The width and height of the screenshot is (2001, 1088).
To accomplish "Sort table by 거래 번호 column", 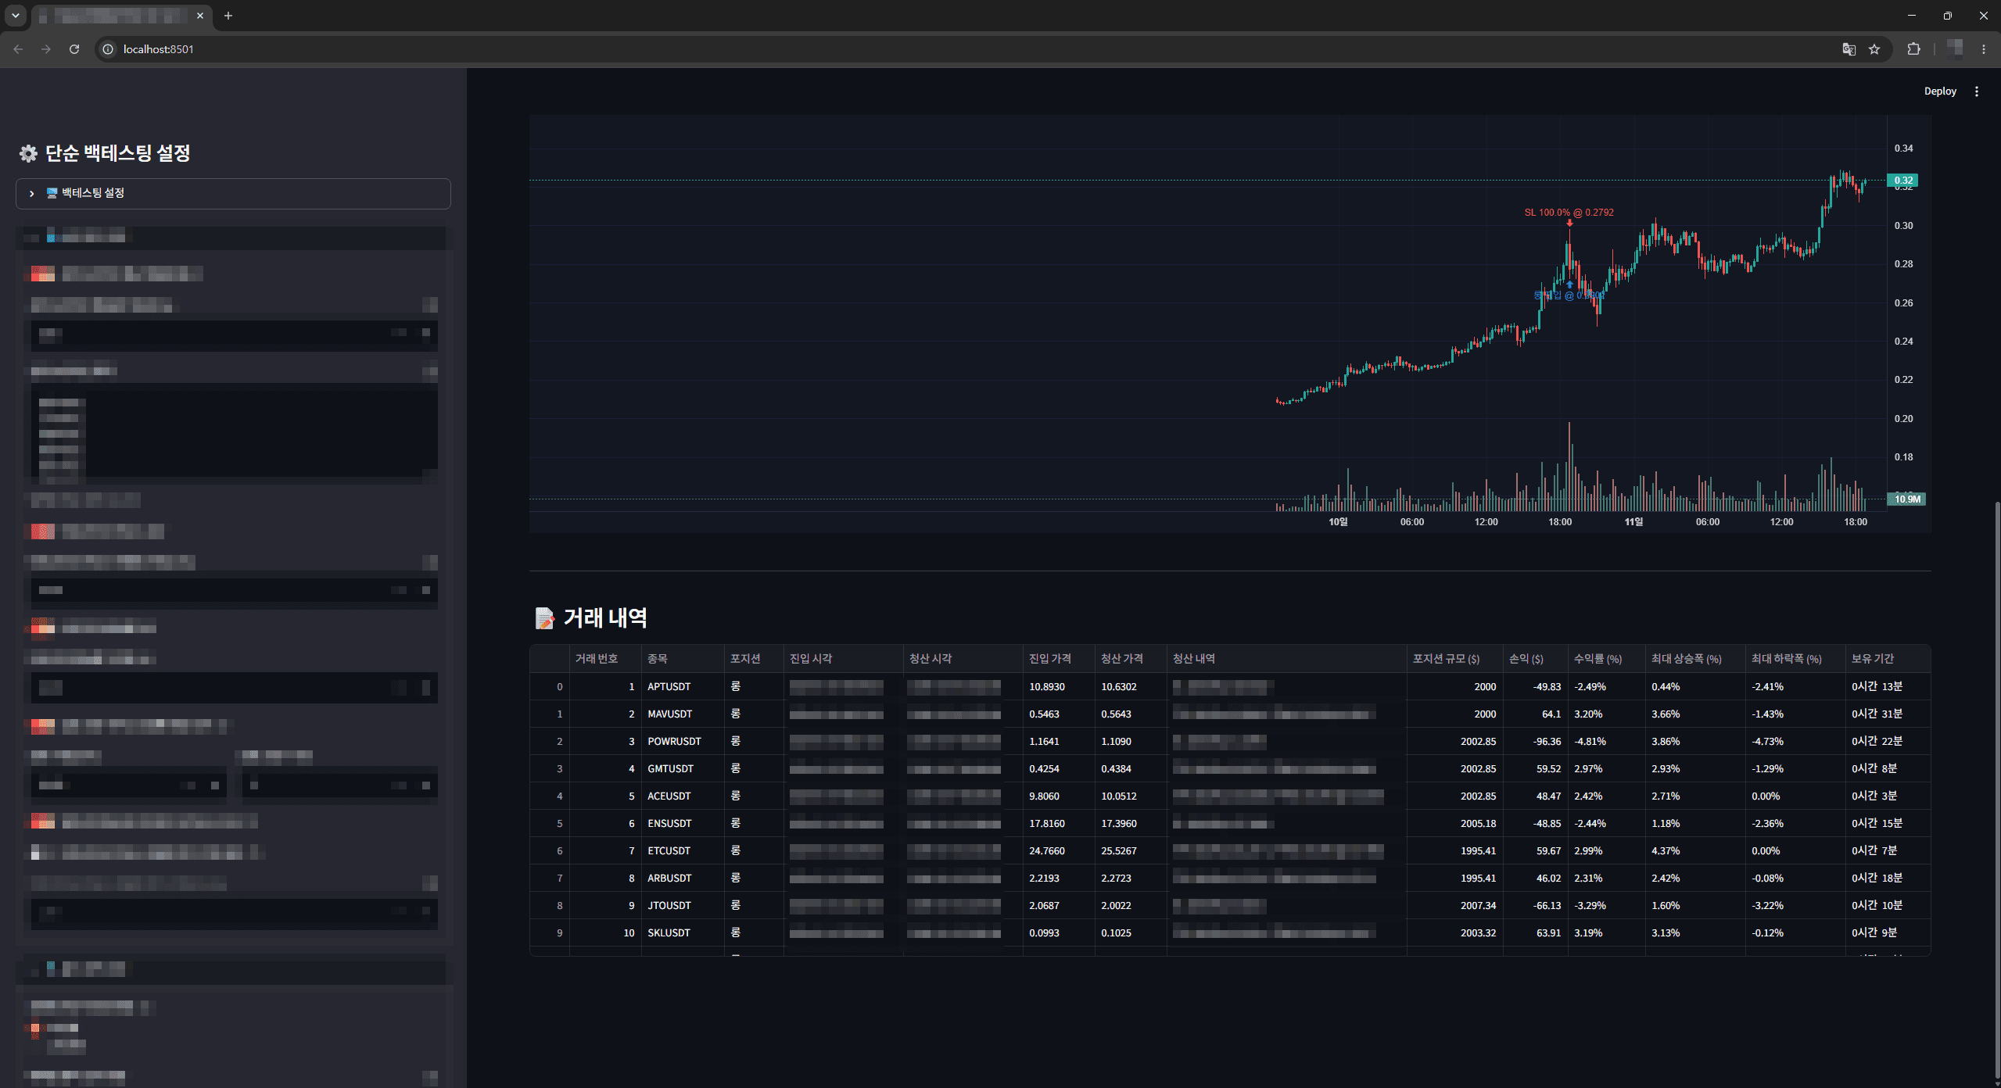I will coord(605,659).
